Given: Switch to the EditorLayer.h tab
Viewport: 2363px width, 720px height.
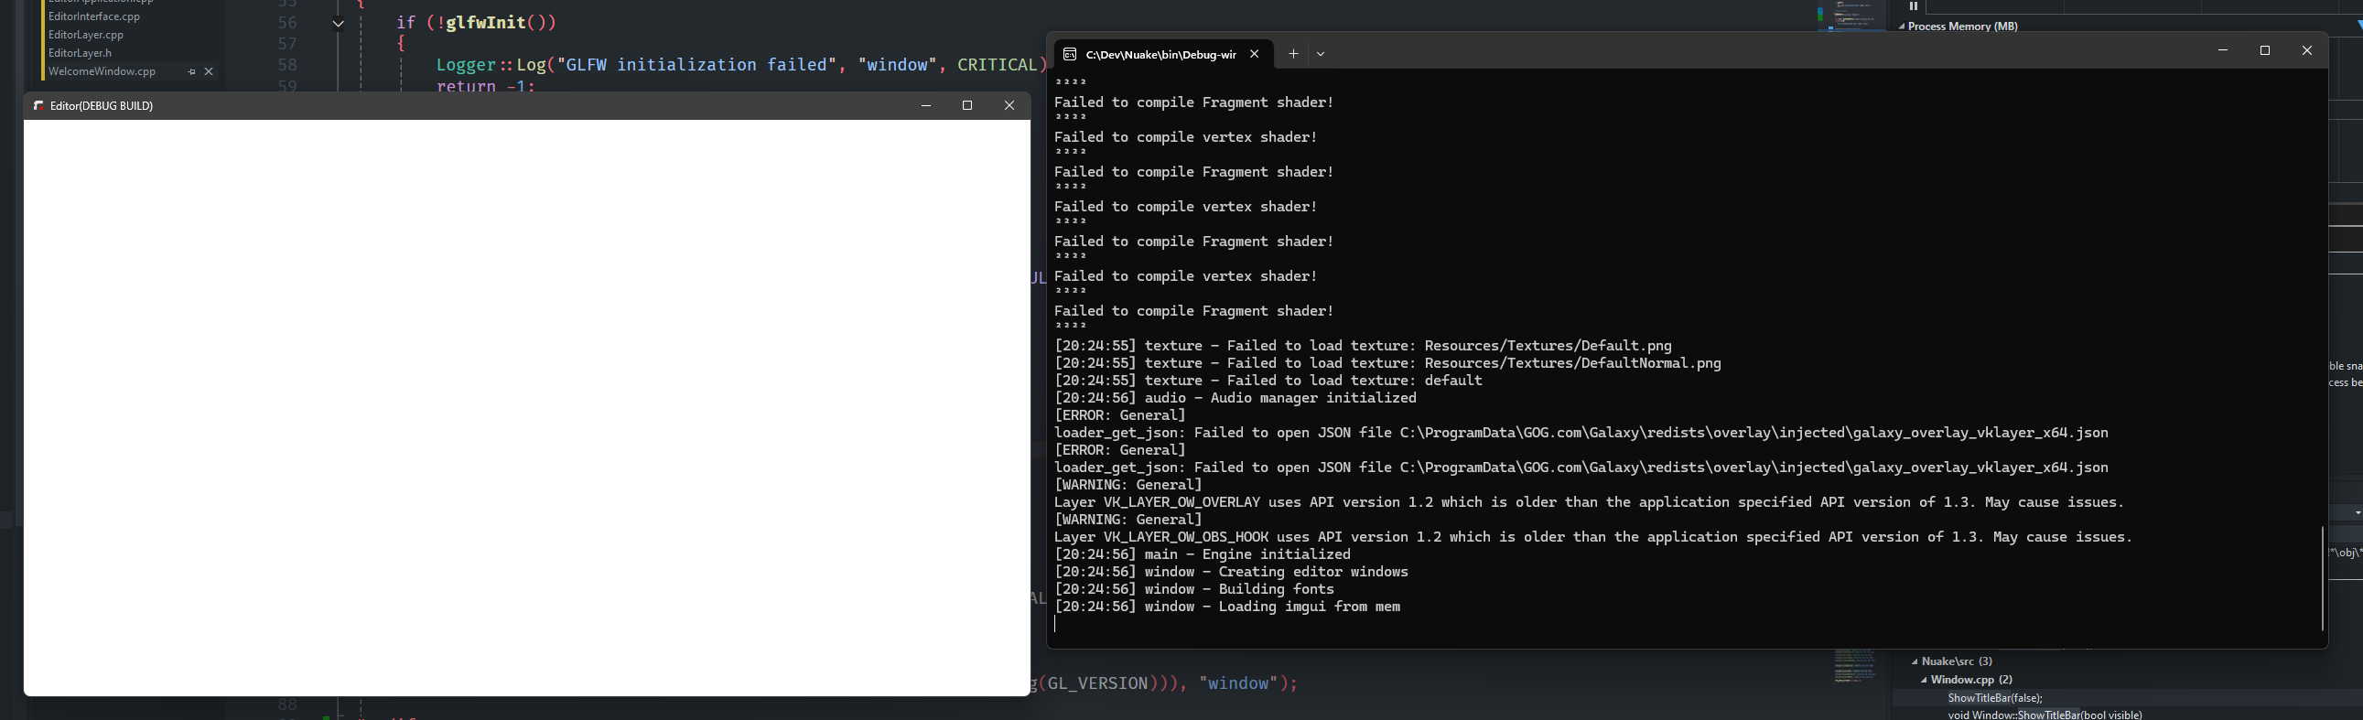Looking at the screenshot, I should click(80, 53).
